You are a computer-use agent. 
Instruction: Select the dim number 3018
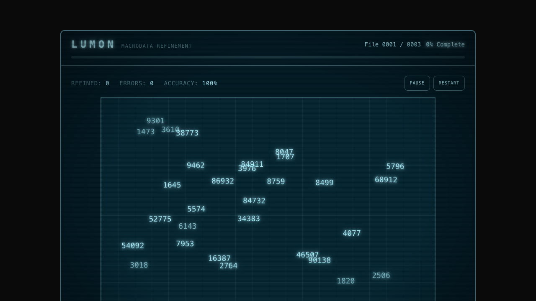[139, 265]
